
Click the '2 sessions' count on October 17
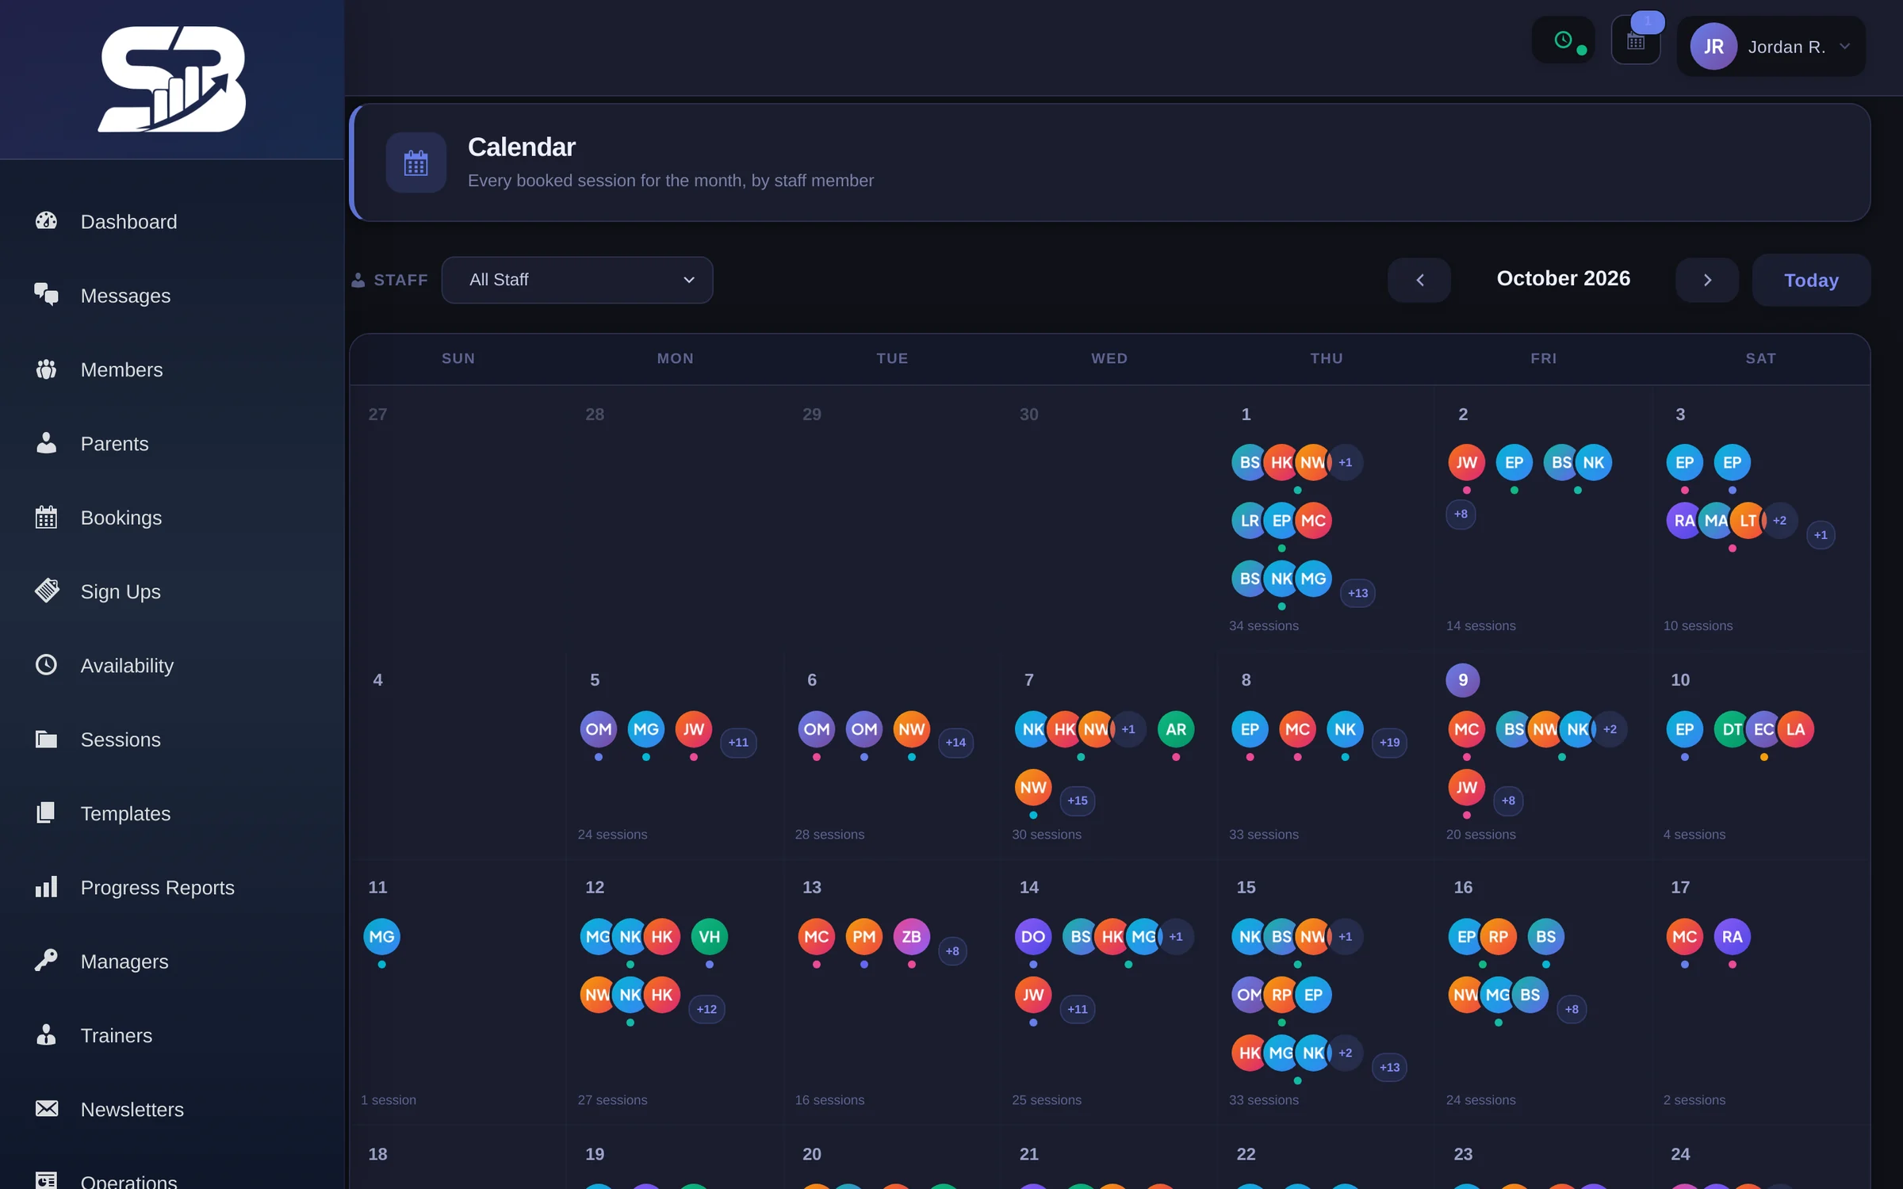pos(1694,1100)
